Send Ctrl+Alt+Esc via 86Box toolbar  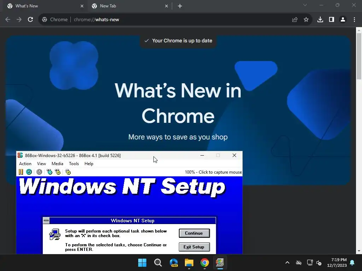[58, 172]
